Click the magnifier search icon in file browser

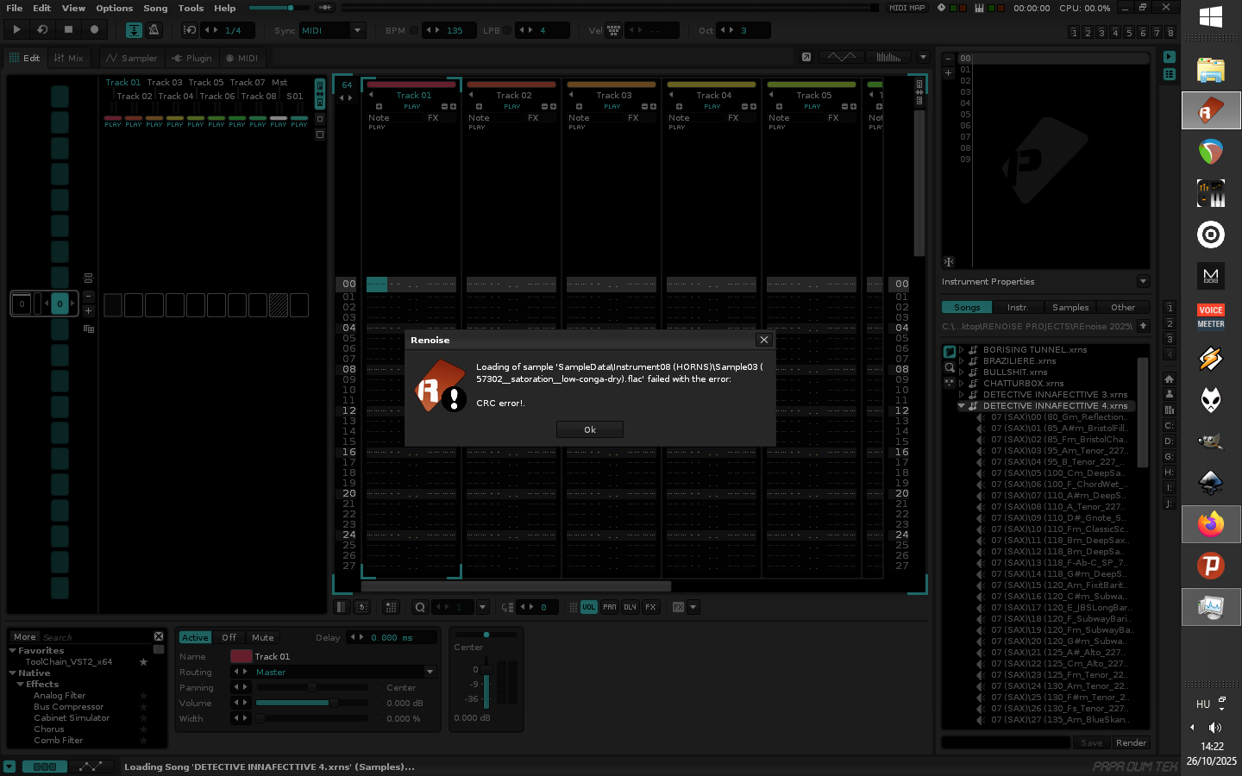point(950,366)
